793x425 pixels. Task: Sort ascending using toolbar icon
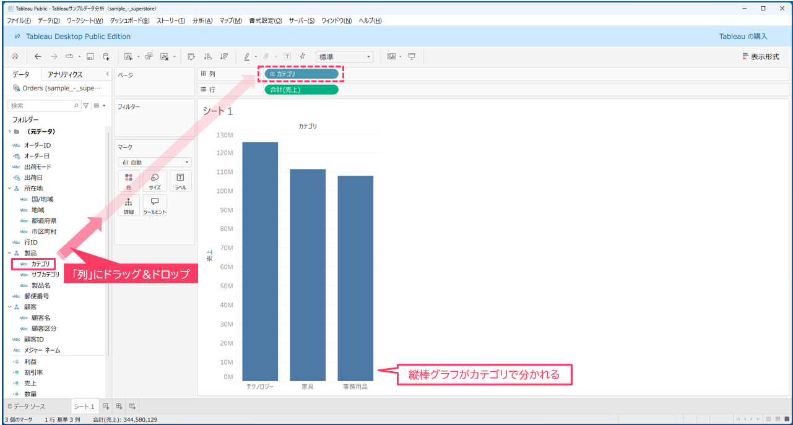(207, 56)
